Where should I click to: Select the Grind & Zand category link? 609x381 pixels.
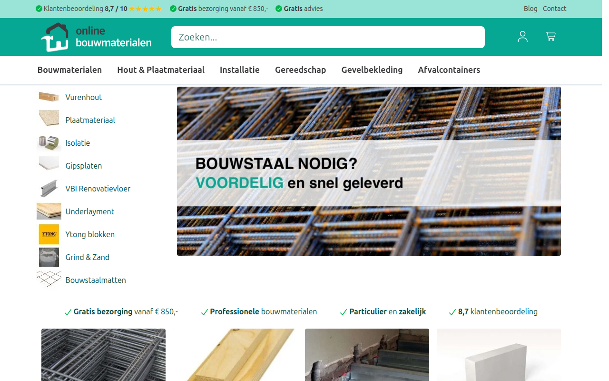point(88,257)
